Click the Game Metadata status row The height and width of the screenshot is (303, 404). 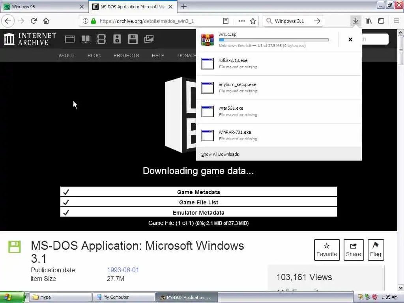[x=198, y=192]
